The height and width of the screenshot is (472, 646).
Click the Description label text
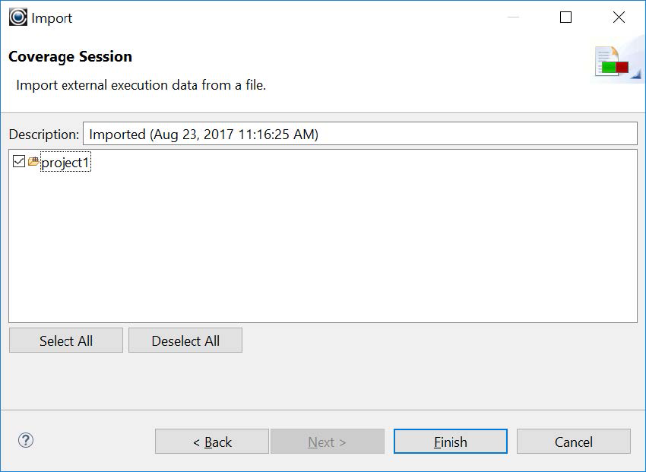click(43, 133)
